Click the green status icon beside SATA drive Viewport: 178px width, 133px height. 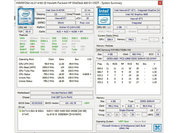coord(20,111)
